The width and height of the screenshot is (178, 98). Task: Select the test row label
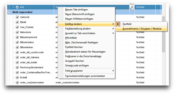[x=22, y=7]
